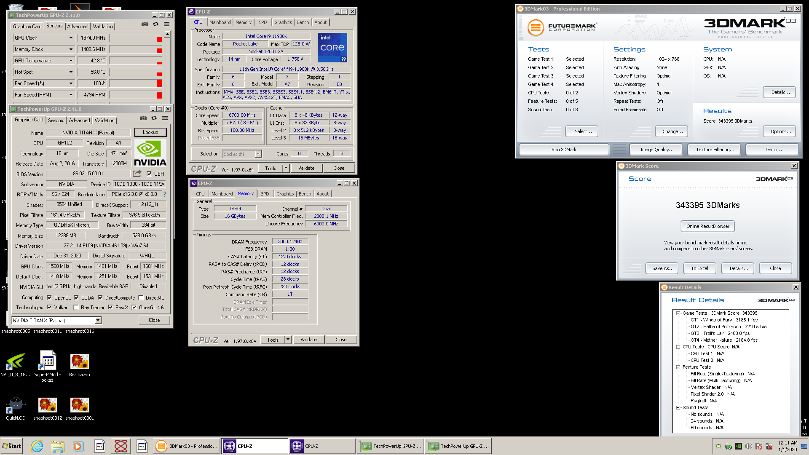Click the Intel Core i9 11900K name field
The height and width of the screenshot is (455, 809).
point(266,36)
